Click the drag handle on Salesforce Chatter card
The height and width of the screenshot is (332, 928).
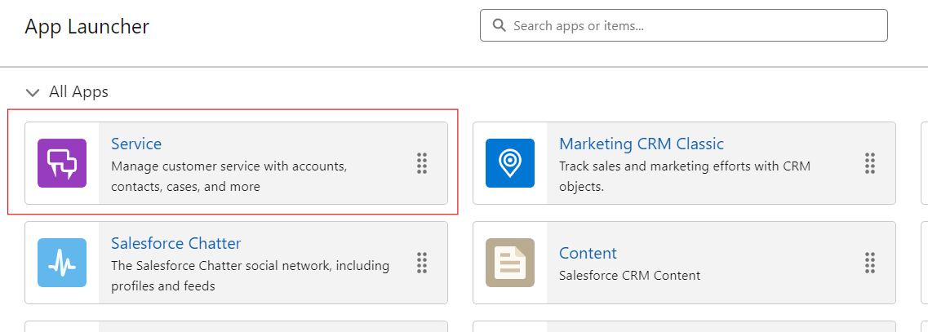[x=422, y=263]
